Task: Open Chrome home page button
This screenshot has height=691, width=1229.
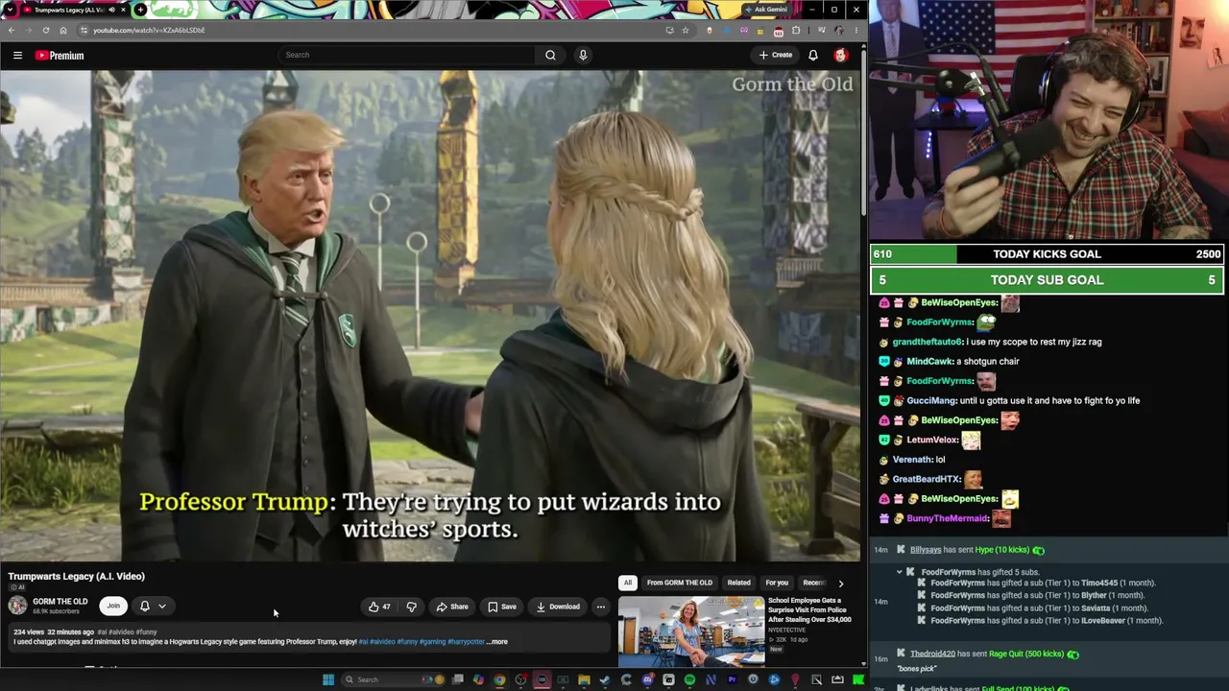Action: coord(63,30)
